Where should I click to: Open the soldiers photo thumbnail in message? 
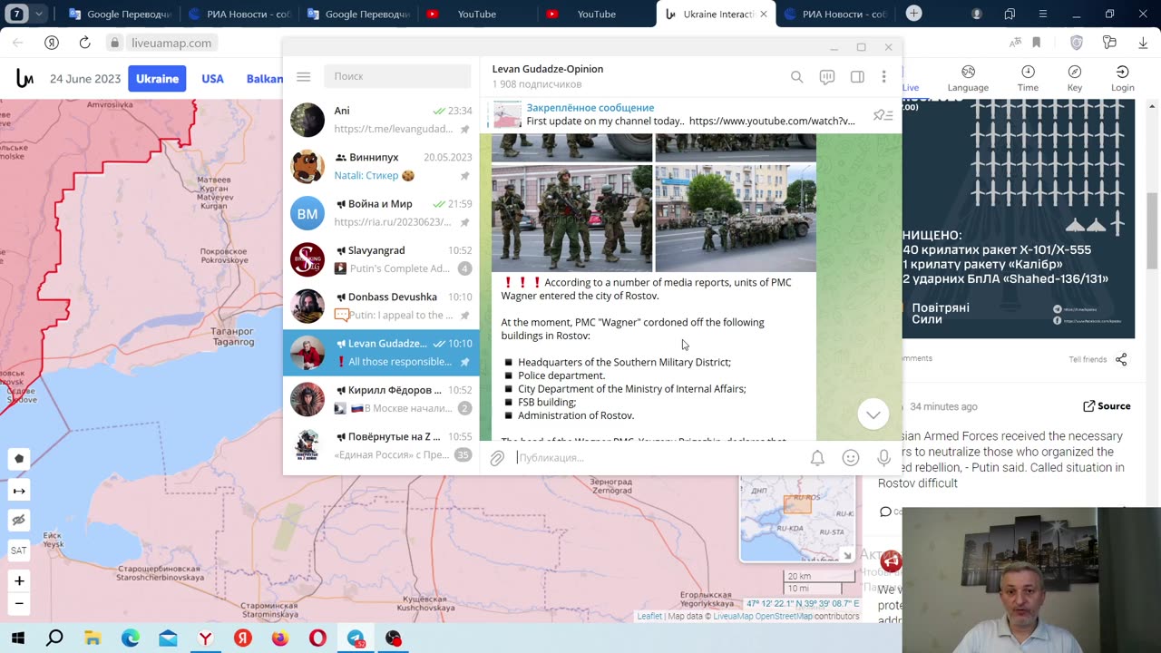pos(571,218)
